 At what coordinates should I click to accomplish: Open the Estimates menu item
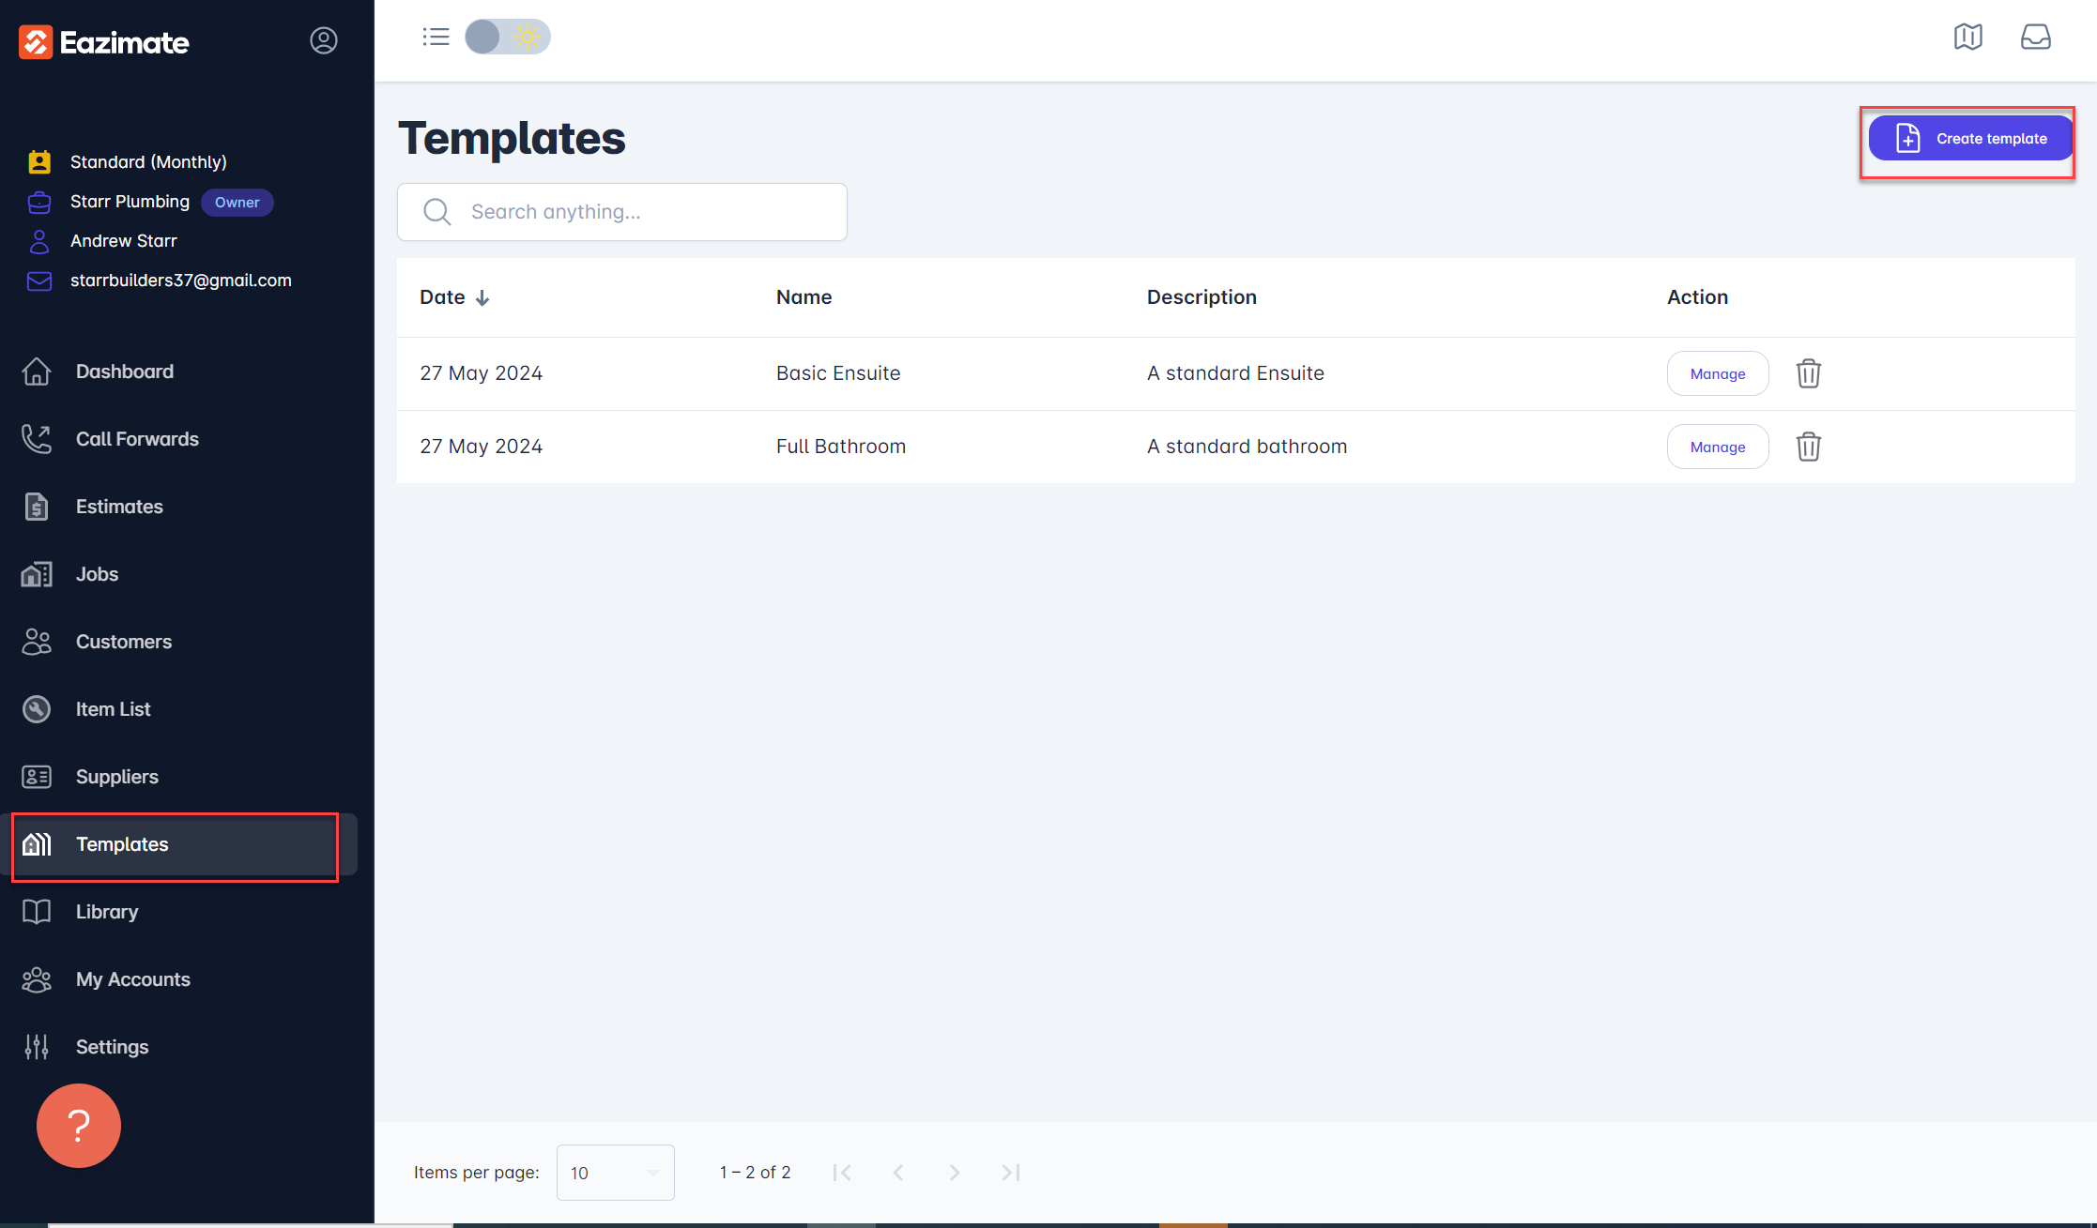click(119, 507)
